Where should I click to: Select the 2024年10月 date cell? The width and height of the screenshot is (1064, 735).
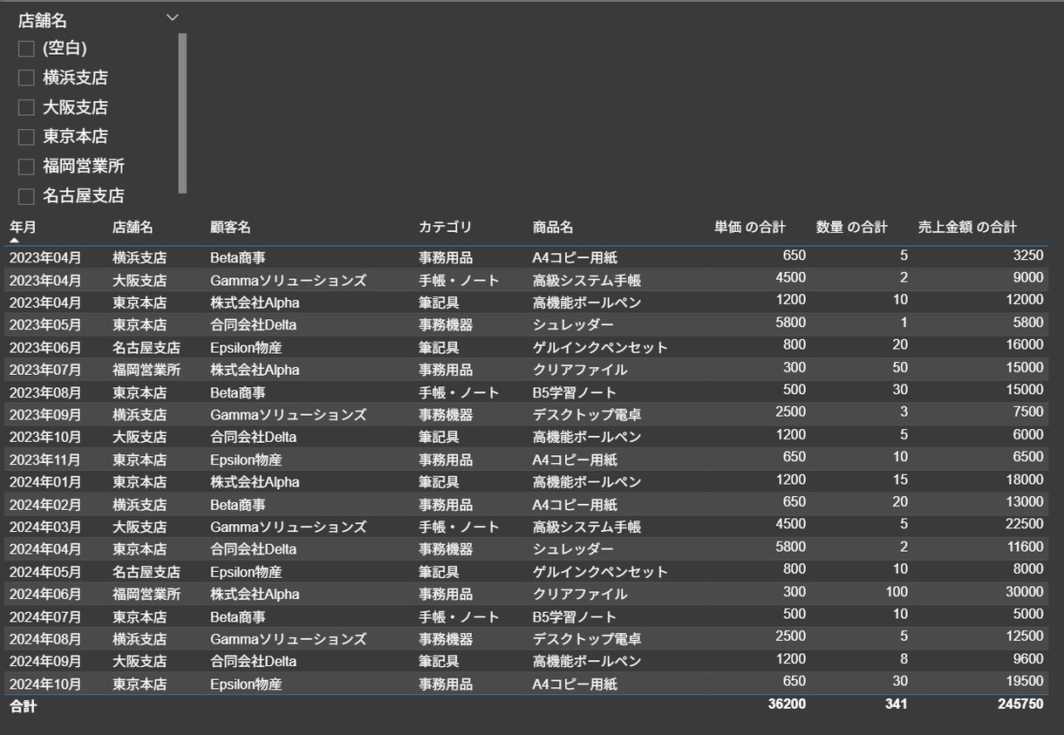pos(45,684)
